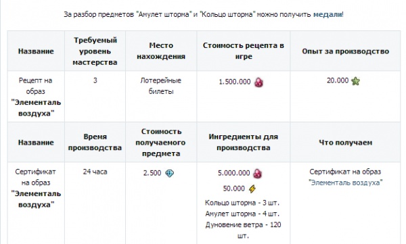This screenshot has width=406, height=244.
Task: Click the green star icon beside 20.000
Action: pyautogui.click(x=355, y=81)
